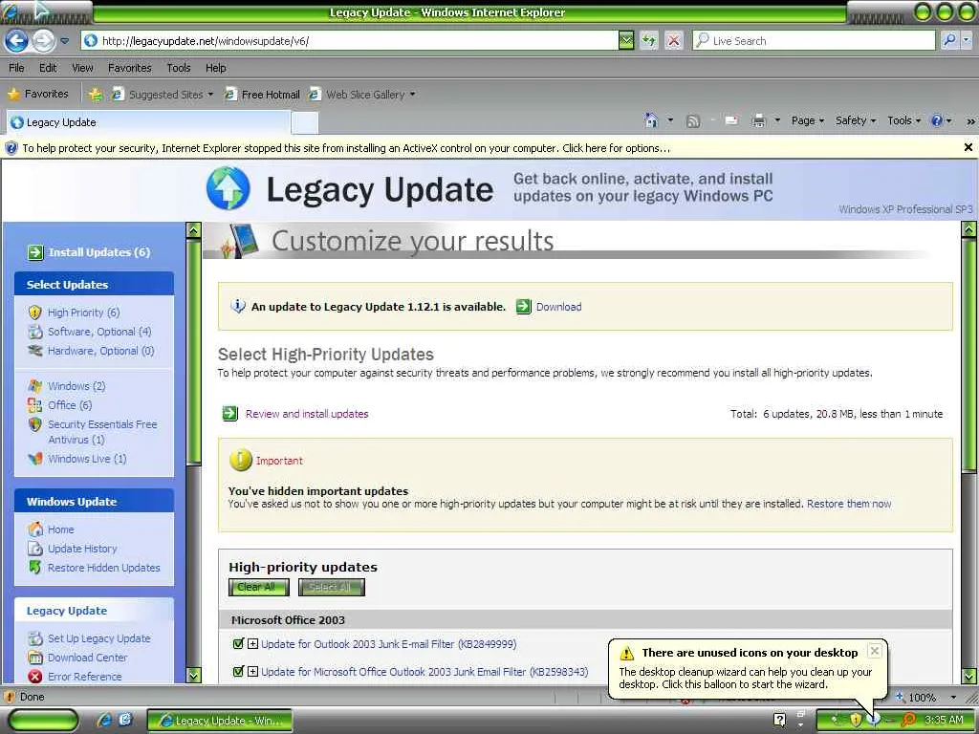Expand details for update KB2849999
979x734 pixels.
252,643
